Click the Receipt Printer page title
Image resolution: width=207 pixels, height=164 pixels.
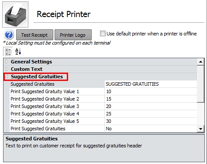coord(64,14)
